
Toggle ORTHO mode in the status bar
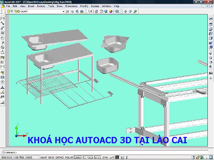tap(59, 158)
